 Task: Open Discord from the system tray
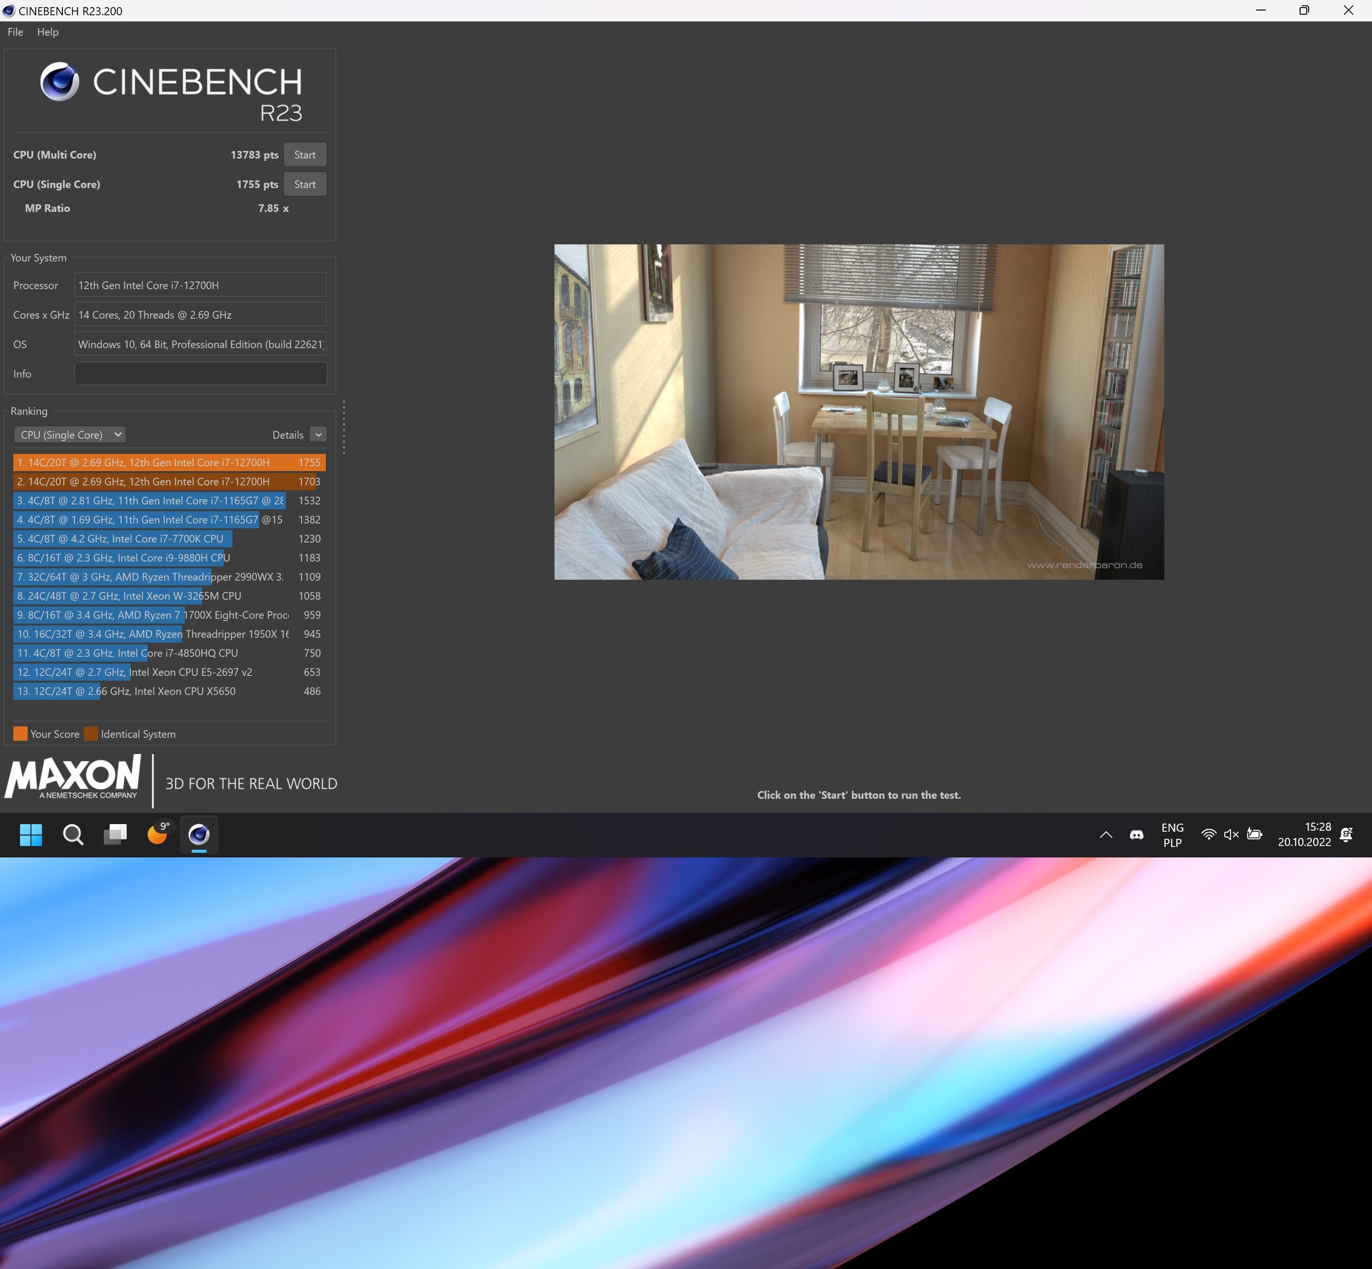point(1137,835)
